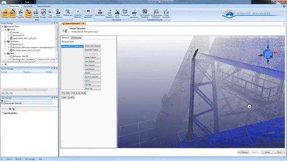Open the Common Wizards dropdown
This screenshot has height=161, width=287.
pos(78,13)
